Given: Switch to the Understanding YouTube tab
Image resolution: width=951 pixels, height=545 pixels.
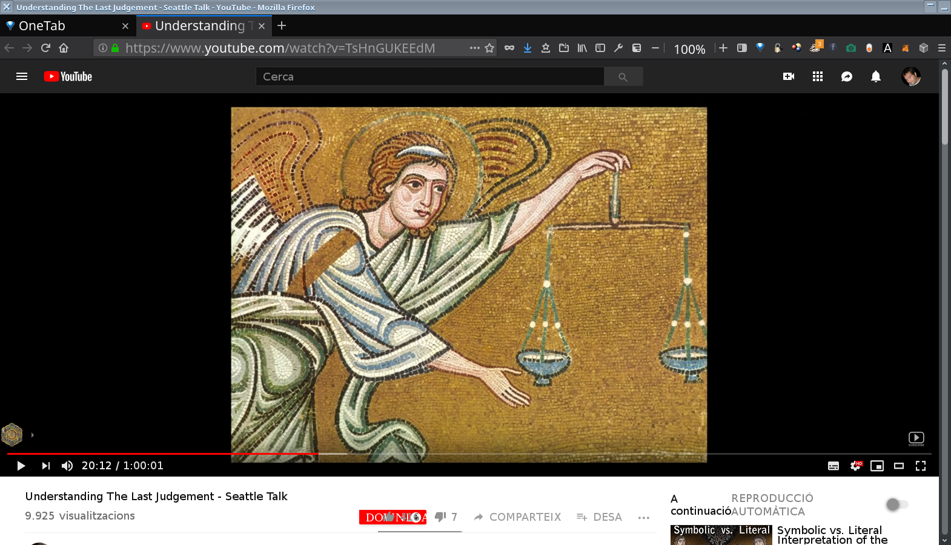Looking at the screenshot, I should pos(203,26).
